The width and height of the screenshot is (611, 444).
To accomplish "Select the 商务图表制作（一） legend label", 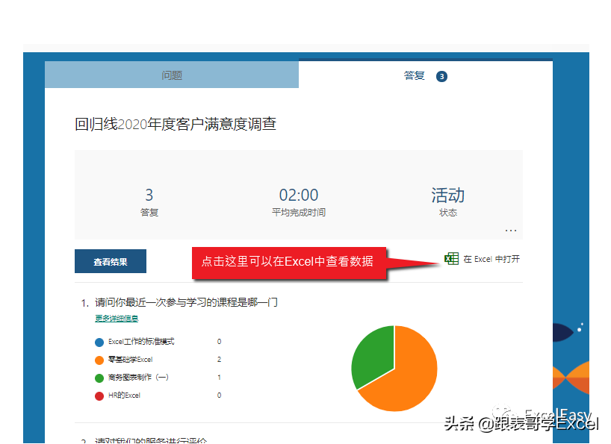I will click(x=138, y=377).
